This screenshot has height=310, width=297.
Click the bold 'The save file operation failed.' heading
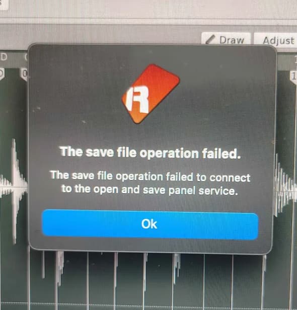(x=151, y=153)
